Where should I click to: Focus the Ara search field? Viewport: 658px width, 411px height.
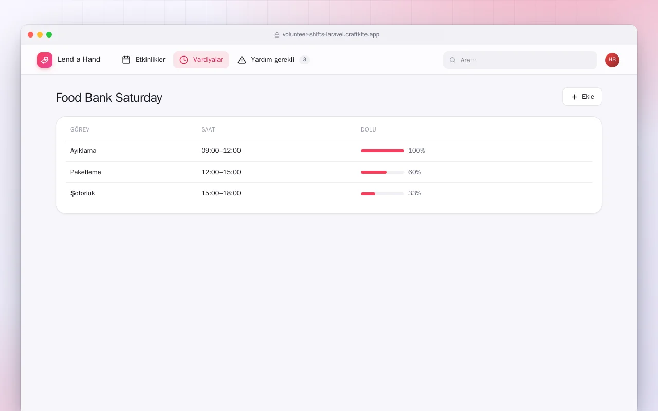[x=520, y=60]
